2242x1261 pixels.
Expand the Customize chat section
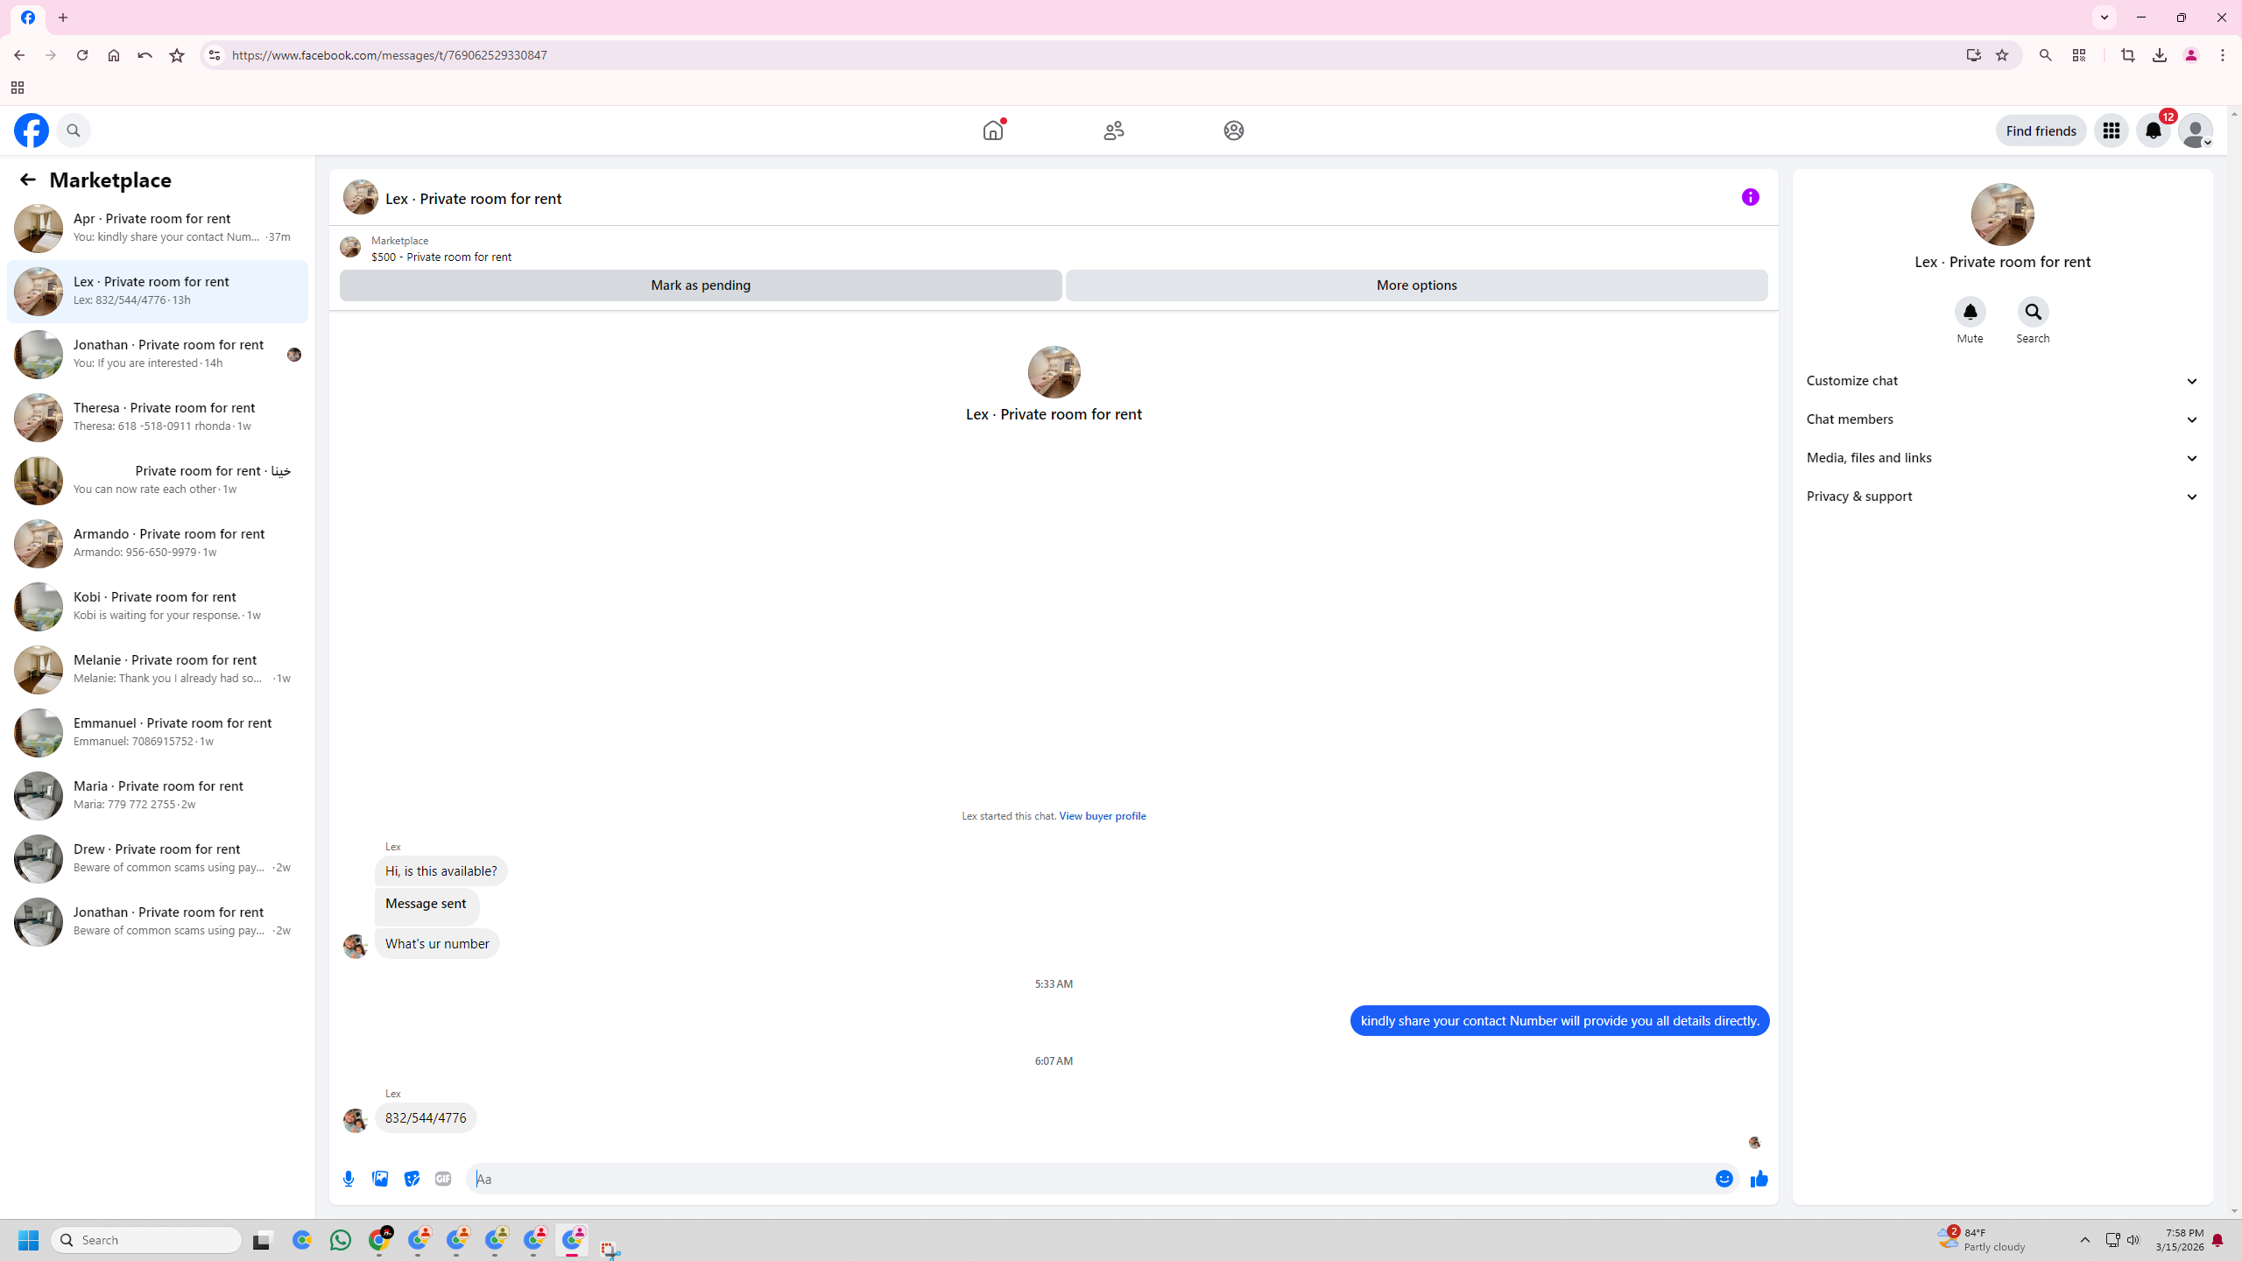point(2003,381)
